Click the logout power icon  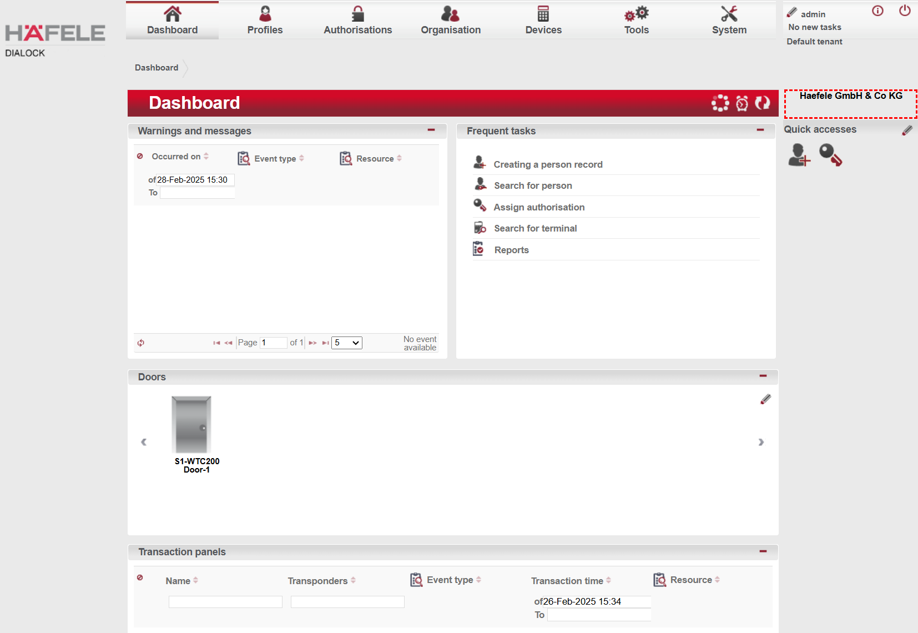[x=905, y=11]
